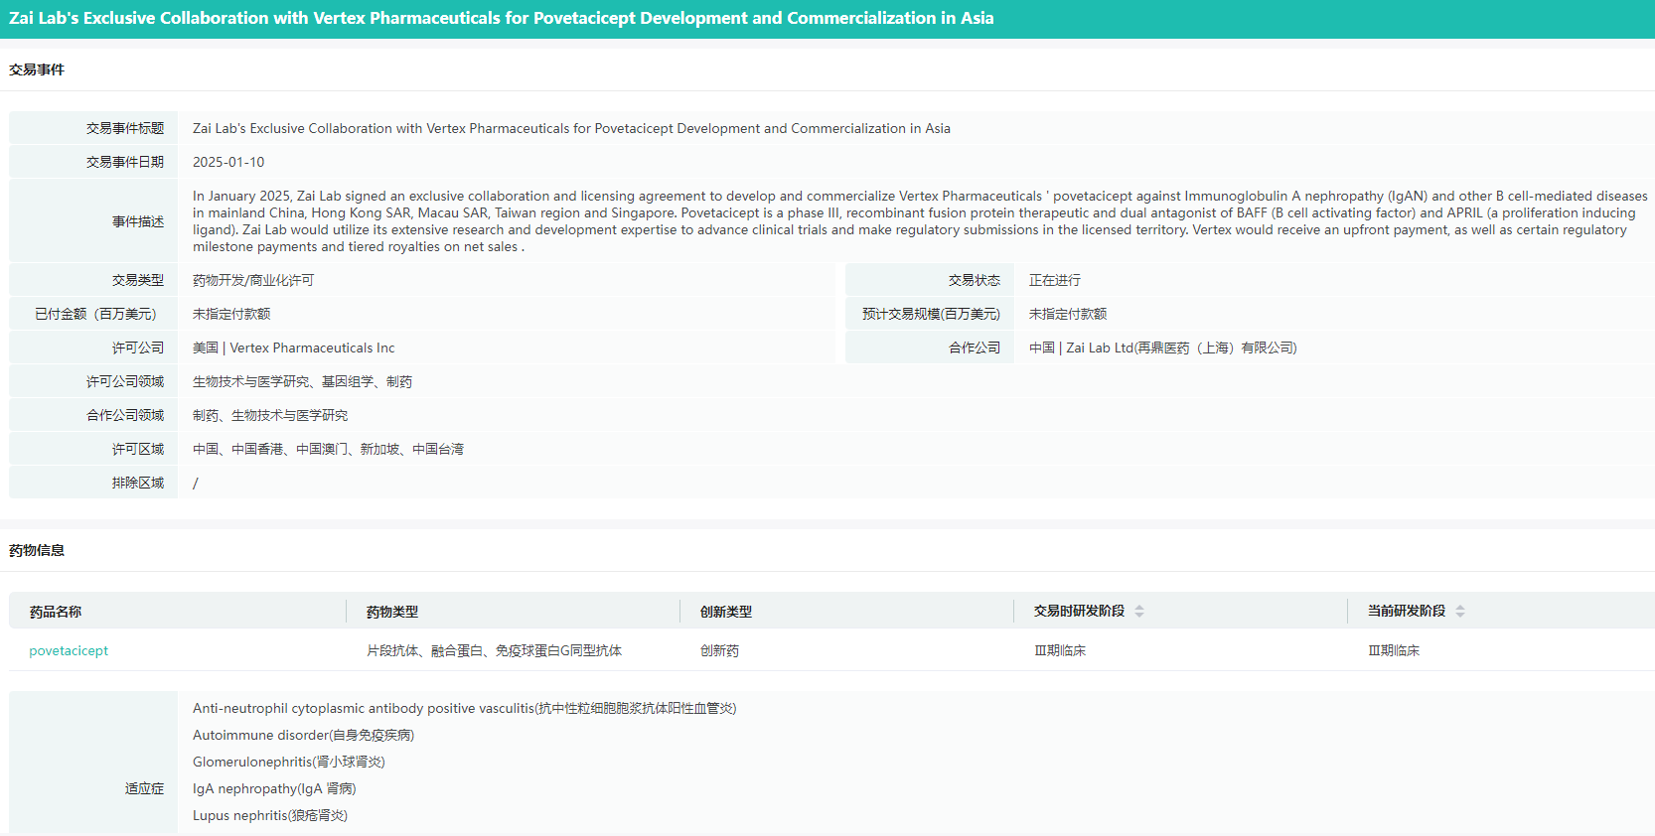Screen dimensions: 1655x836
Task: Select 美国 | Vertex Pharmaceuticals Inc value
Action: point(294,348)
